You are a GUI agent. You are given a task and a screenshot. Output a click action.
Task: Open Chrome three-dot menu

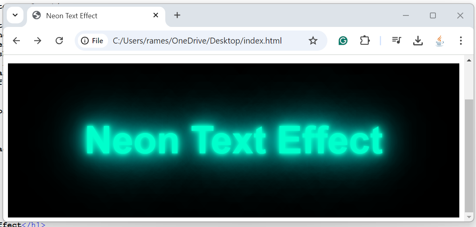(461, 40)
